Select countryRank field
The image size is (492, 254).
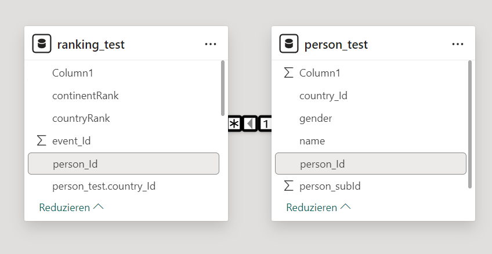[x=81, y=118]
